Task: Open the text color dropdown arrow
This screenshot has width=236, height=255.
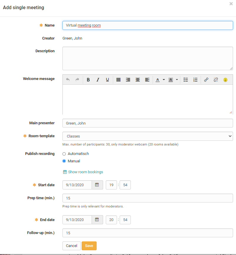Action: pos(164,80)
